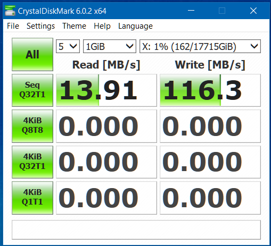This screenshot has width=271, height=246.
Task: Run all benchmarks with the All button
Action: (32, 54)
